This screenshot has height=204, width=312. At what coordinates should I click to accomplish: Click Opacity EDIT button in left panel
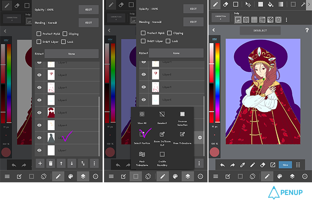[x=89, y=9]
